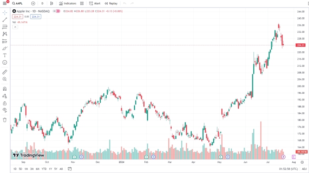
Task: Open candlestick chart type selector
Action: point(52,4)
